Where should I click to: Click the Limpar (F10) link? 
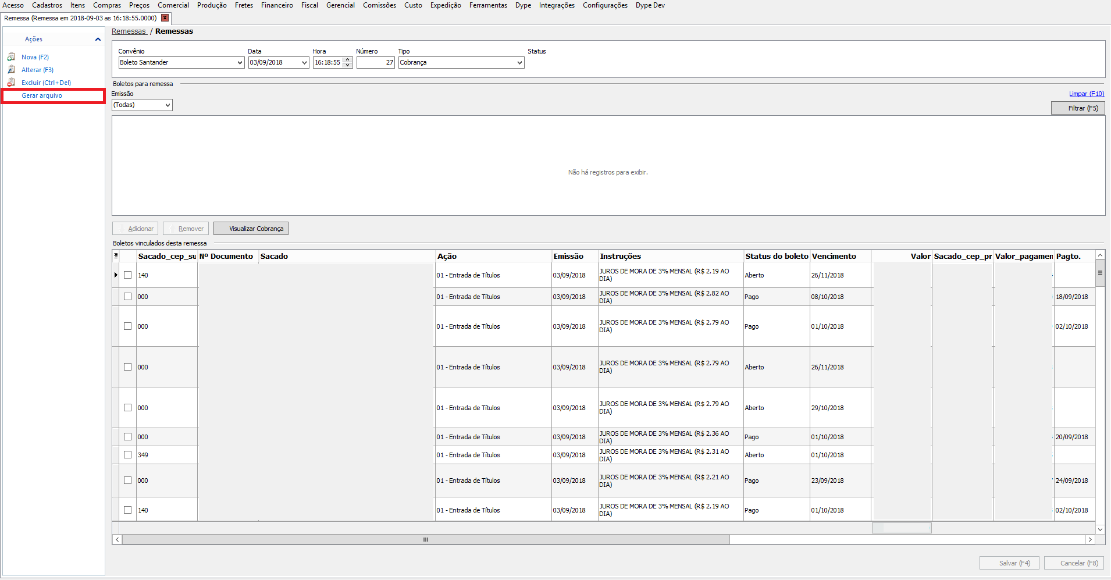(1087, 94)
